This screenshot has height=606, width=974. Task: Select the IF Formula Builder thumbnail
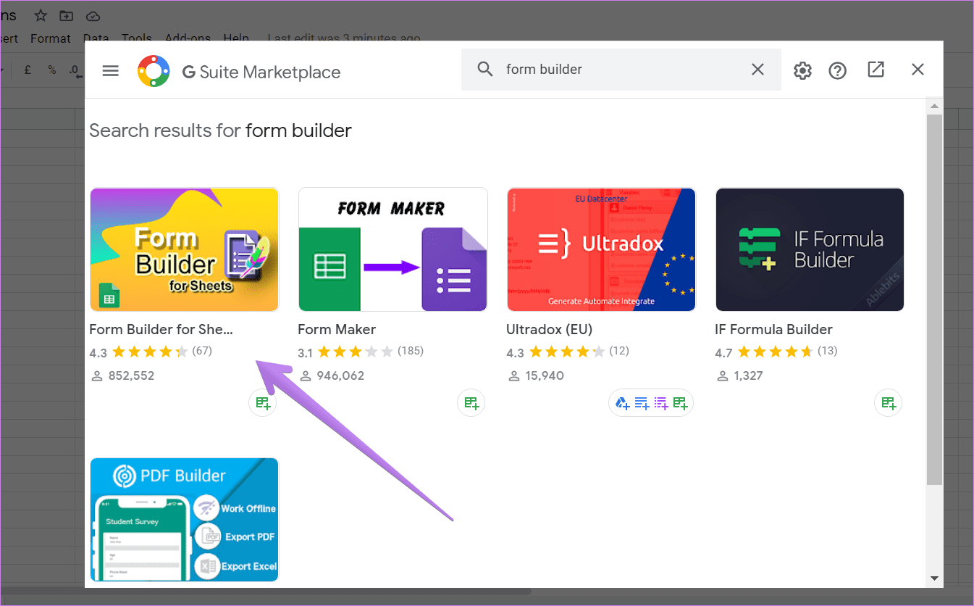click(x=810, y=249)
